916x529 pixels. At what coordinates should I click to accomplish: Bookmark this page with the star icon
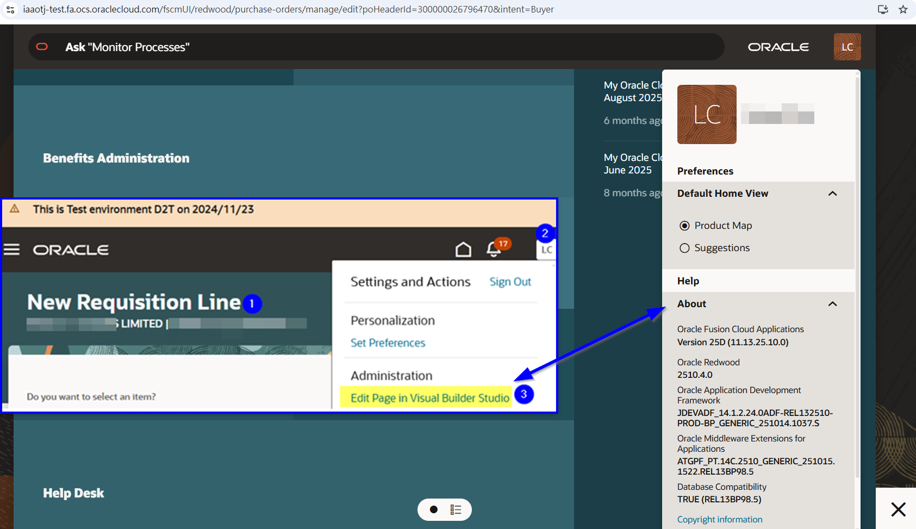click(903, 9)
